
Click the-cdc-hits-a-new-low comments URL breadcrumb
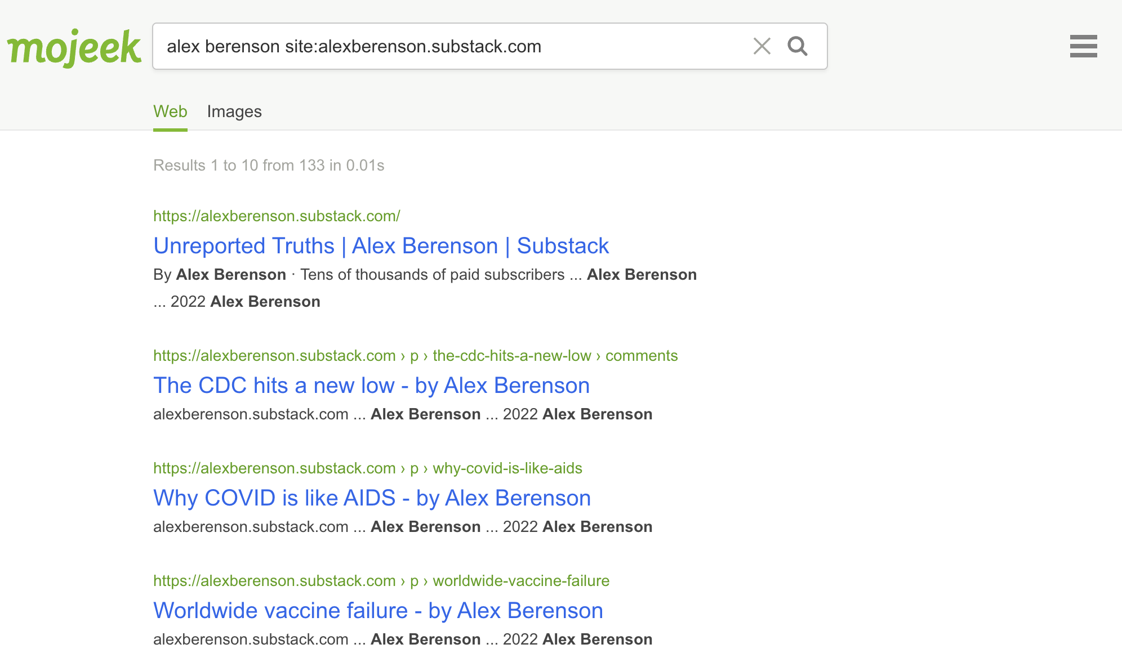[x=415, y=356]
